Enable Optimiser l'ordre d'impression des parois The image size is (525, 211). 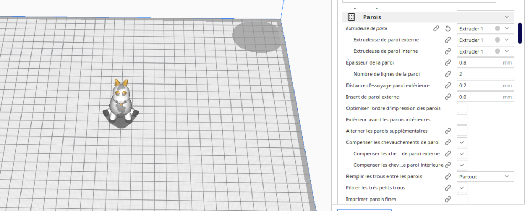click(x=461, y=108)
